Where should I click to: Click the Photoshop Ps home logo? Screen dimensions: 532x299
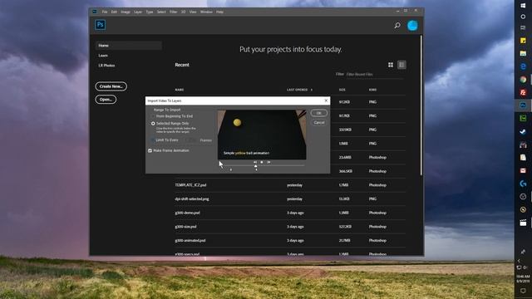100,25
